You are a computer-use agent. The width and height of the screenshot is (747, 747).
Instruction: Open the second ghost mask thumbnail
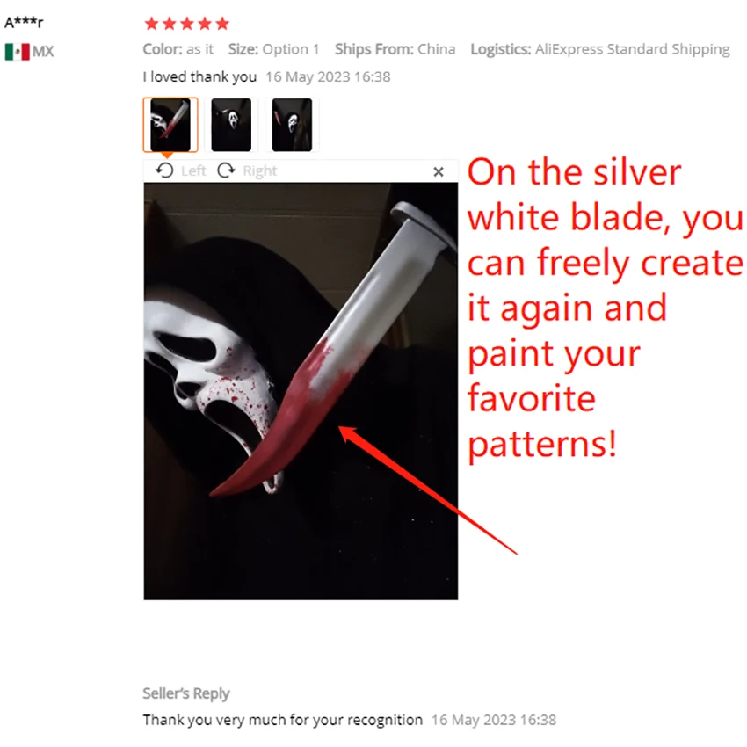point(231,125)
